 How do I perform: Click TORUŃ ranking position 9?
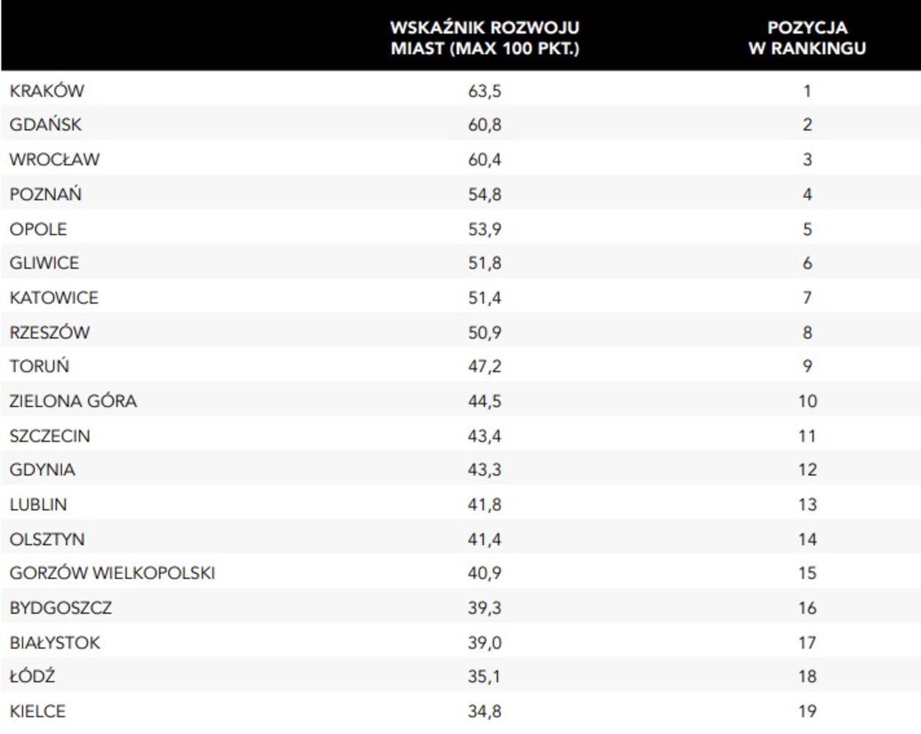807,367
